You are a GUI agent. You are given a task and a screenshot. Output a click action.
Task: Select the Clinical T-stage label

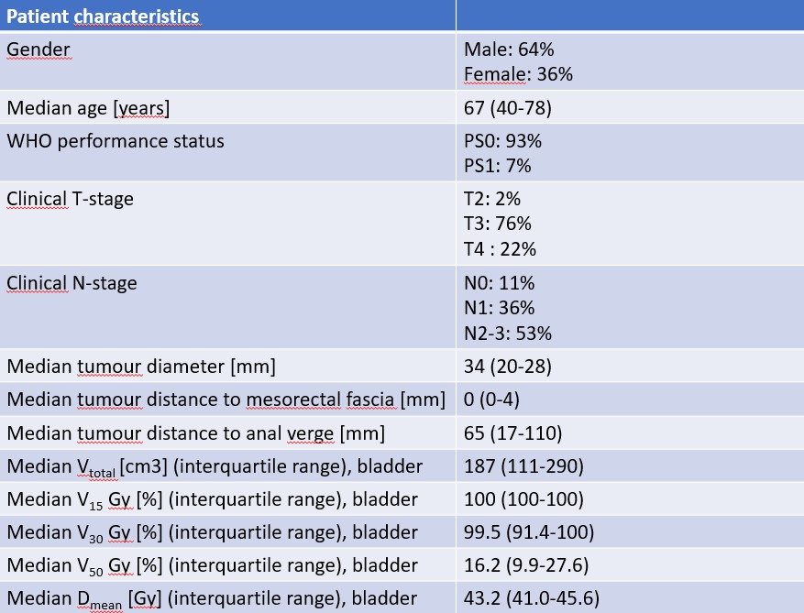pyautogui.click(x=70, y=199)
